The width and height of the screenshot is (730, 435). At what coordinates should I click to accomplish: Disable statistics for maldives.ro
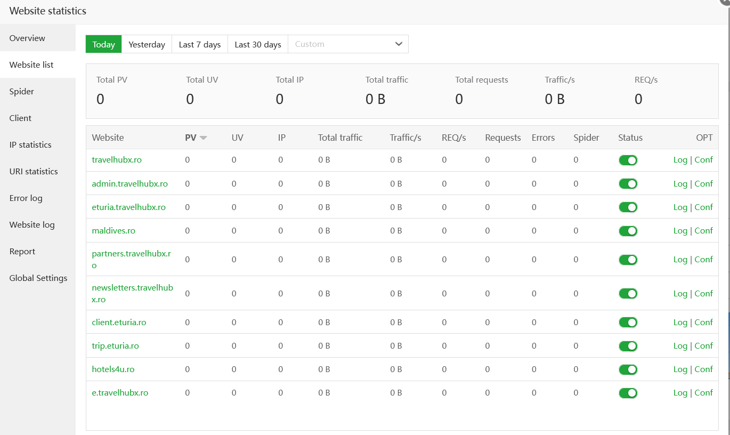[628, 231]
